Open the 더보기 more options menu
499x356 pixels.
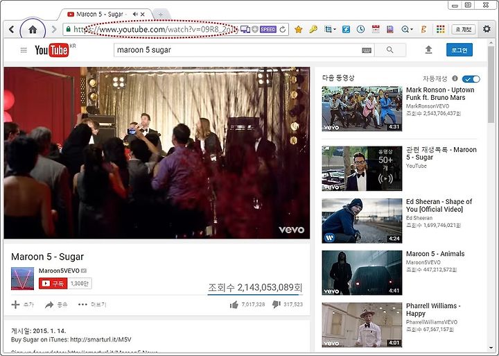tap(92, 305)
